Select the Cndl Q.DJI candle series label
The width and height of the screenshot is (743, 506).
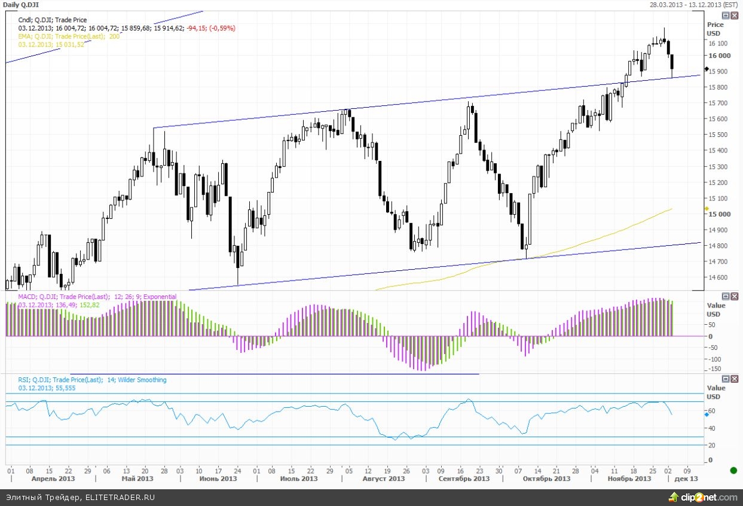click(x=53, y=20)
